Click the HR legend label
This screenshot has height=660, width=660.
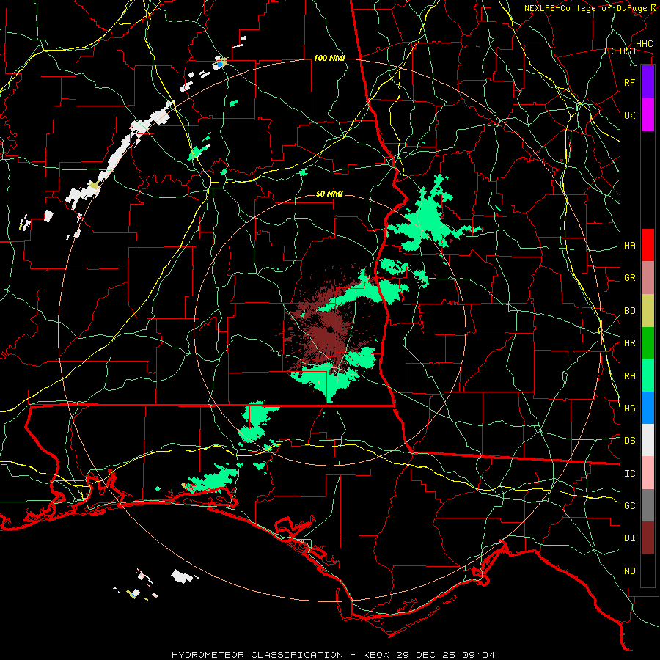tap(629, 343)
